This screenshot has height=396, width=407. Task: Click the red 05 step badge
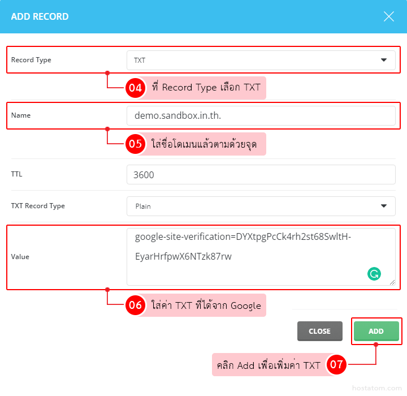(x=135, y=144)
